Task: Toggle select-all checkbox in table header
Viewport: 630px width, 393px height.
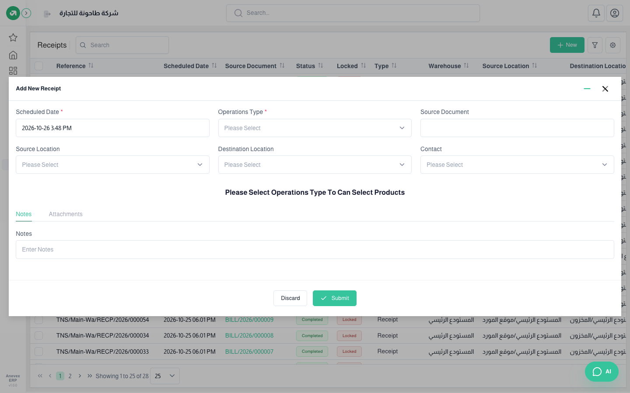Action: point(39,66)
